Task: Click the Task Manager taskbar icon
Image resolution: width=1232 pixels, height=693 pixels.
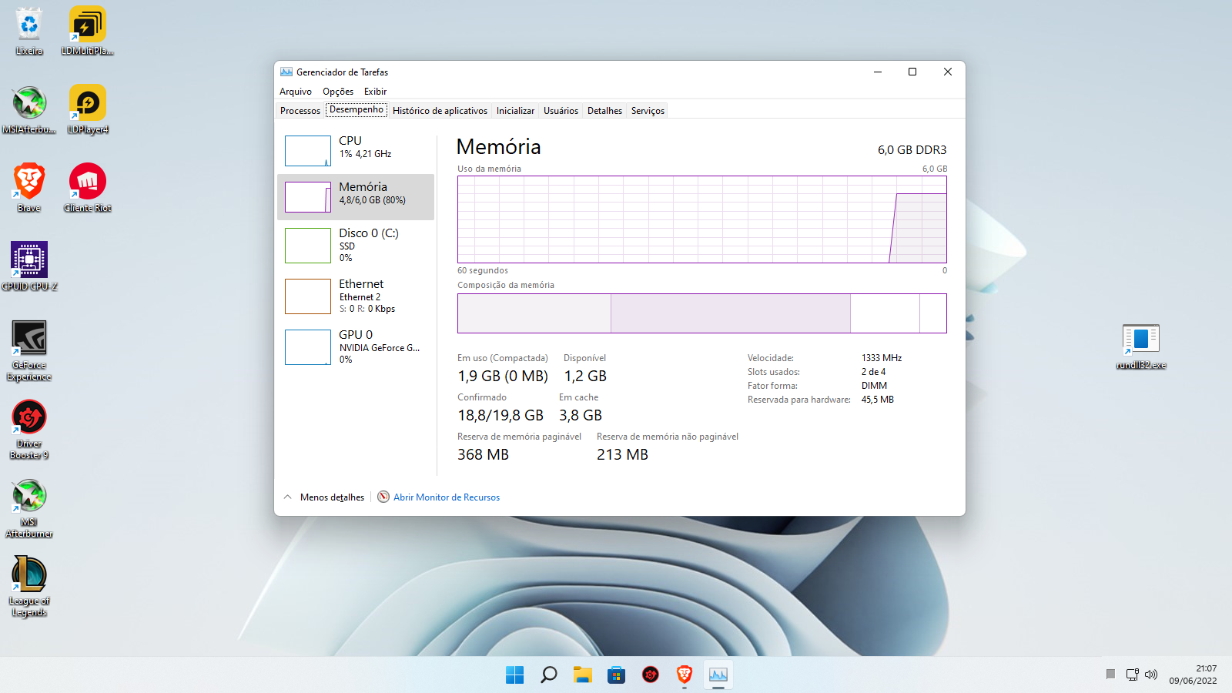Action: coord(718,675)
